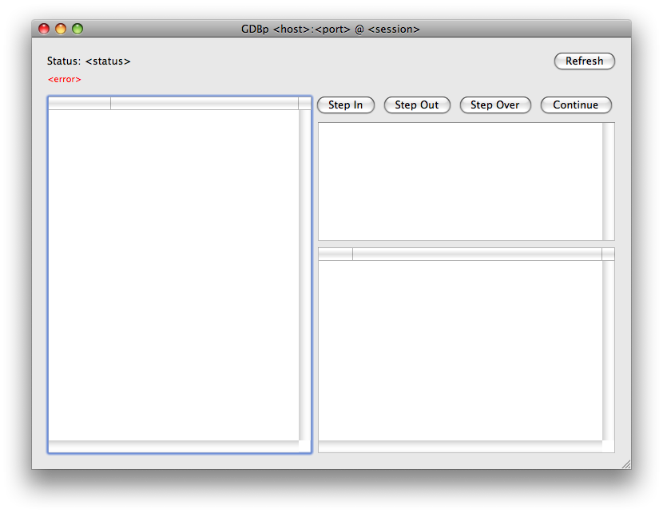Click the GDBp window title text
This screenshot has height=513, width=663.
(330, 30)
